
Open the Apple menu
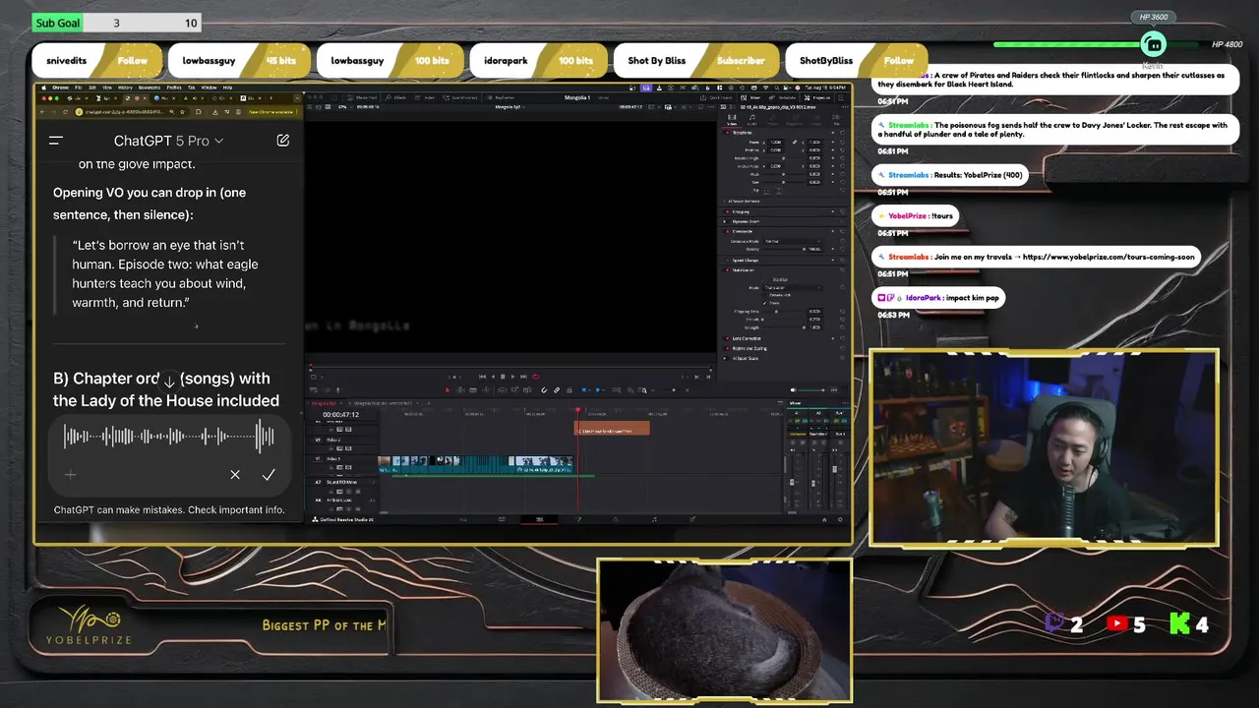point(43,88)
